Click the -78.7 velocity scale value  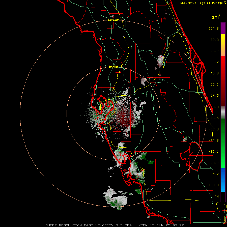[214, 163]
